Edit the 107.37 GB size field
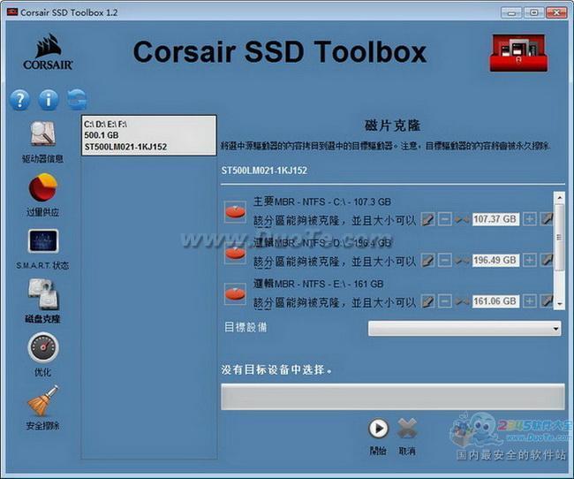Viewport: 574px width, 479px height. pyautogui.click(x=495, y=219)
